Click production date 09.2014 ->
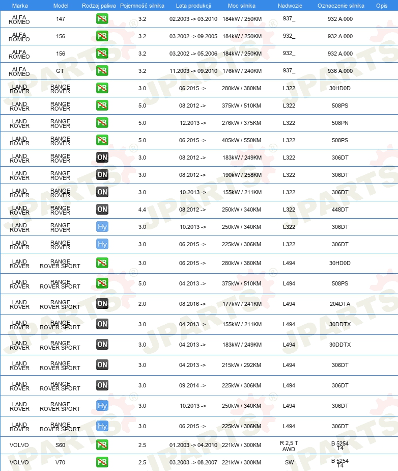398x471 pixels. tap(192, 385)
